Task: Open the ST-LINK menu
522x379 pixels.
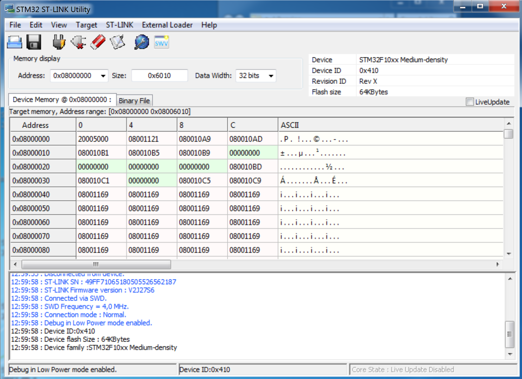Action: point(120,25)
